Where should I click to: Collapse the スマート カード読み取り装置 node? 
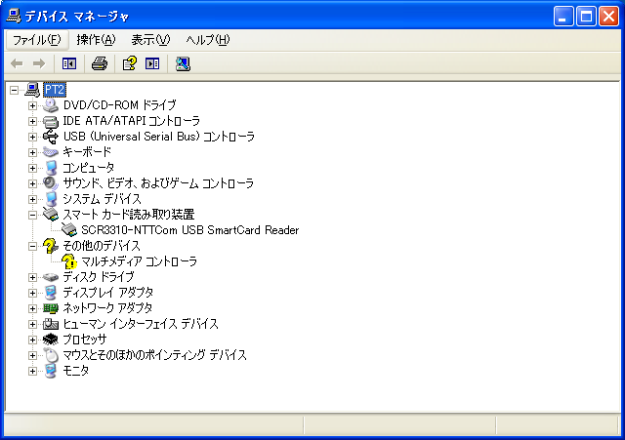[32, 215]
